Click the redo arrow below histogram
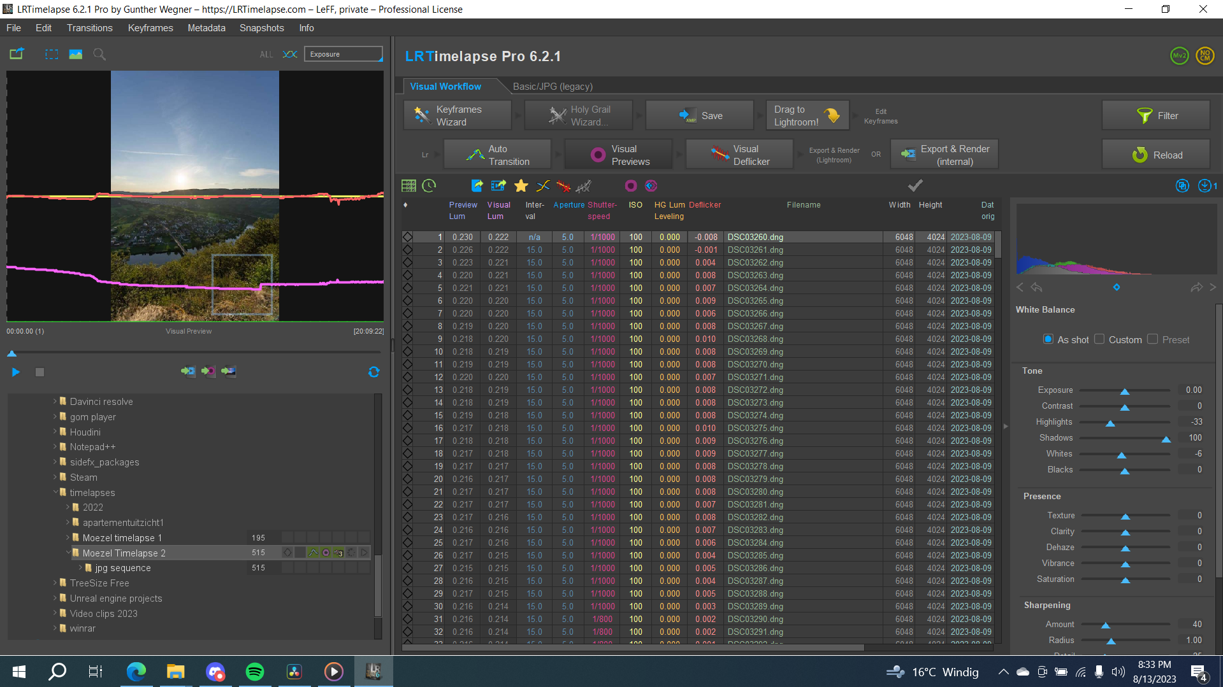Image resolution: width=1223 pixels, height=687 pixels. tap(1196, 288)
